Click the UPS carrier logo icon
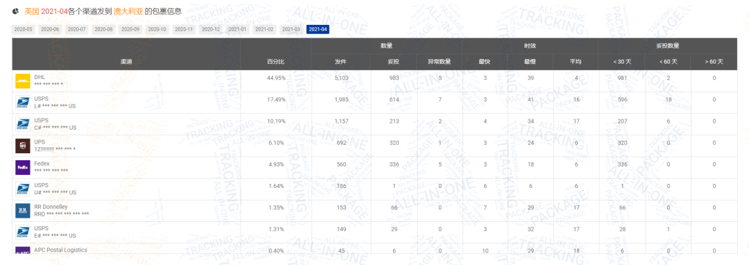This screenshot has width=749, height=265. click(22, 146)
